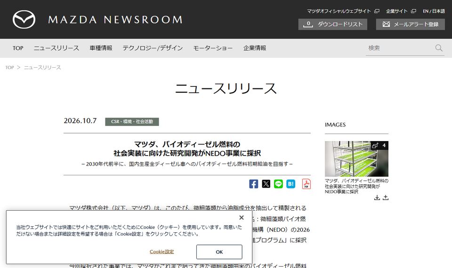Share the article on Facebook
Screen dimensions: 452x268
coord(254,184)
